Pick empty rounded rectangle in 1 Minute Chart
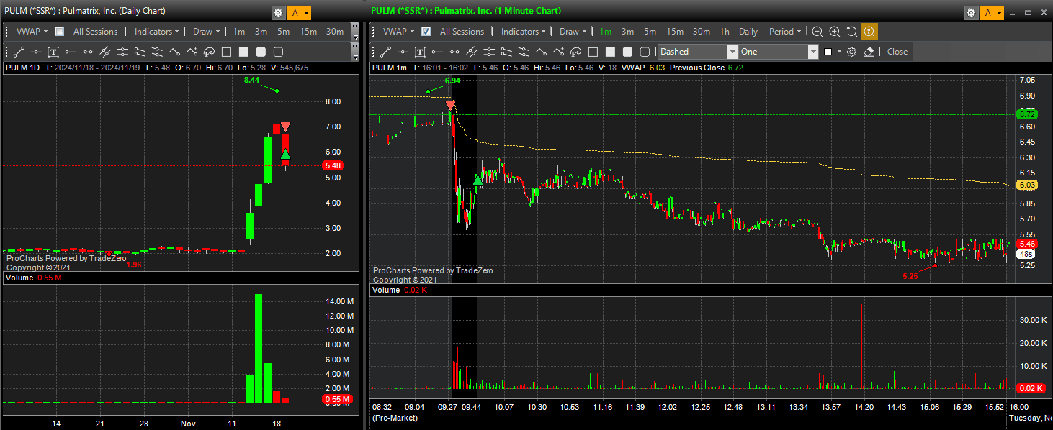 coord(645,52)
